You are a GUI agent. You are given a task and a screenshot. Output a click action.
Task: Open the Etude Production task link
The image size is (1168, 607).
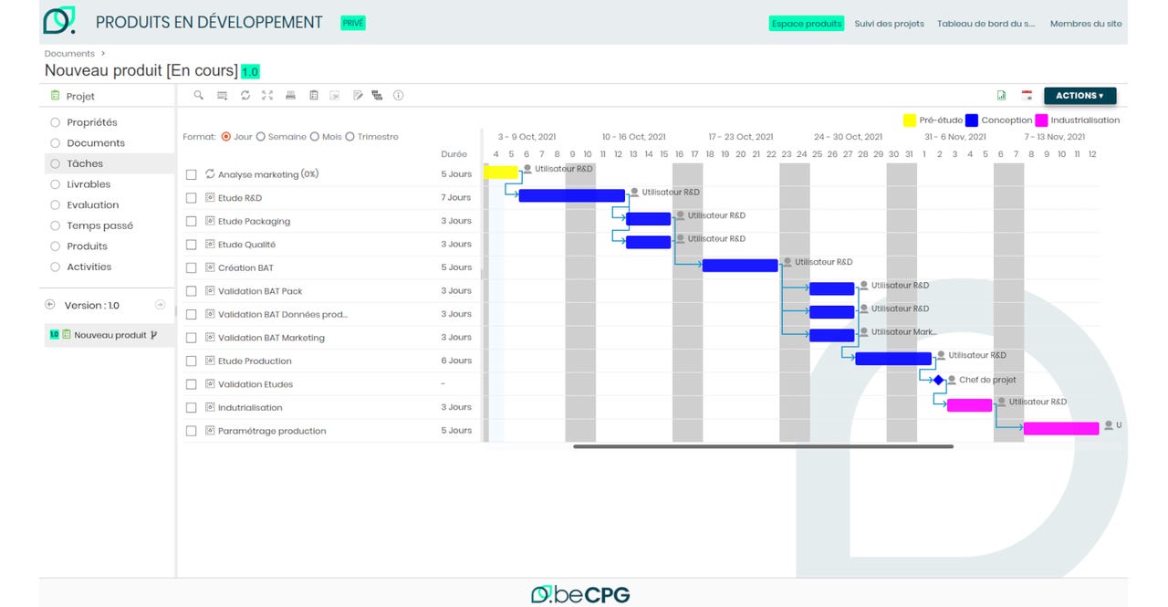point(255,361)
